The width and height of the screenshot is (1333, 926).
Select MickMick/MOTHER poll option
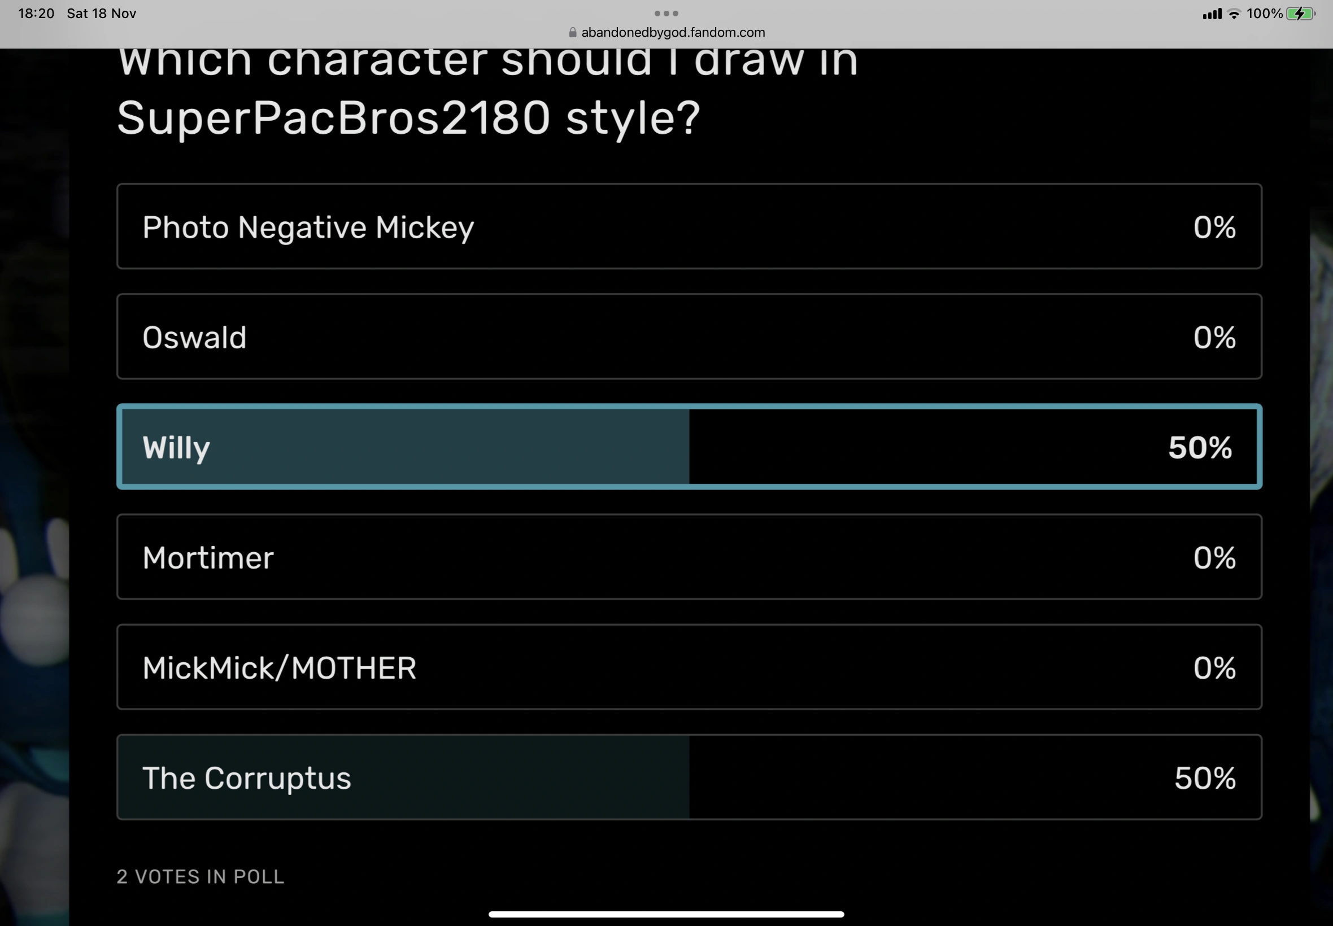pos(690,667)
